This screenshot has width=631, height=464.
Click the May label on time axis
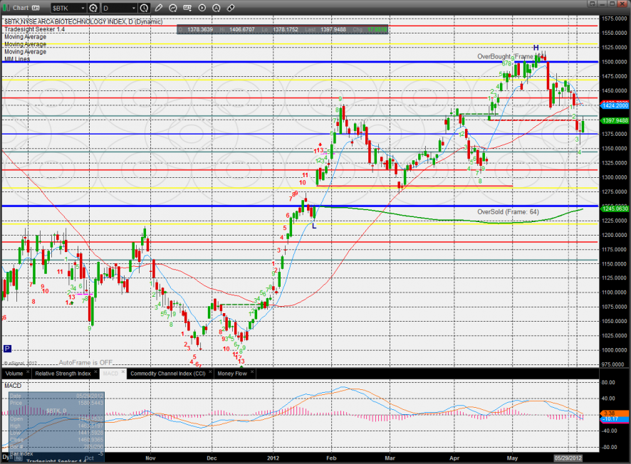point(512,458)
